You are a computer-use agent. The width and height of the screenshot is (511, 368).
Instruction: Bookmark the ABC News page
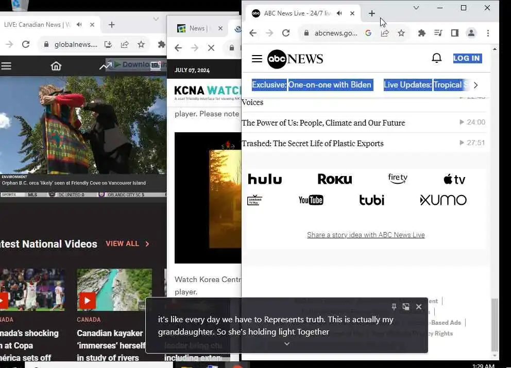(401, 33)
